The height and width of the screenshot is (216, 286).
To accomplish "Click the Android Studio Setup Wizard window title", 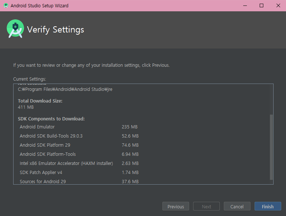I will pos(39,5).
